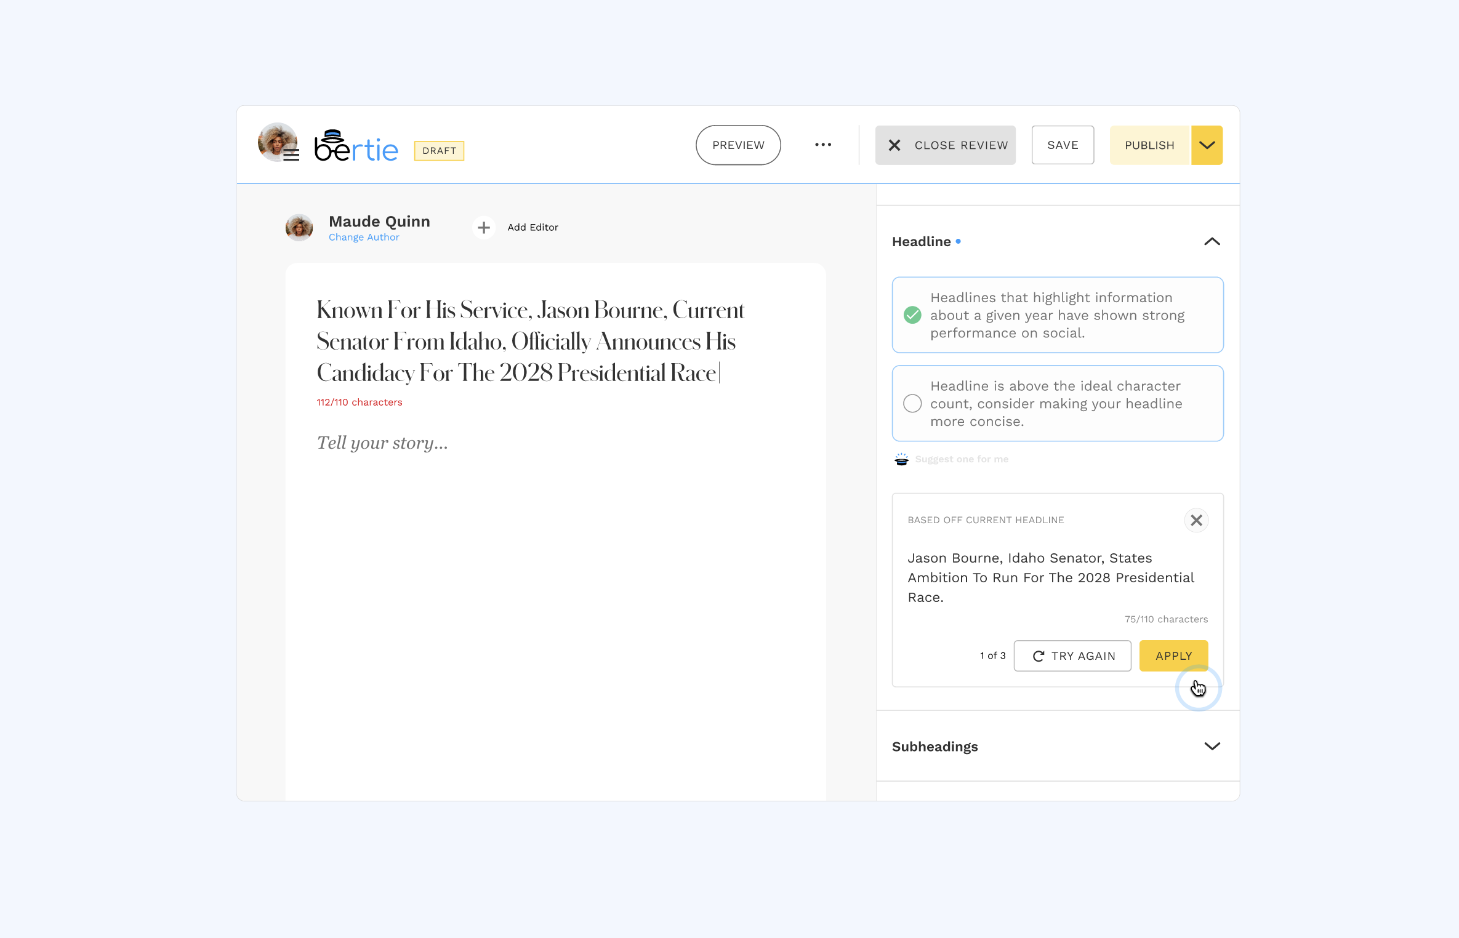The height and width of the screenshot is (938, 1459).
Task: Check the character count recommendation circle
Action: pyautogui.click(x=912, y=404)
